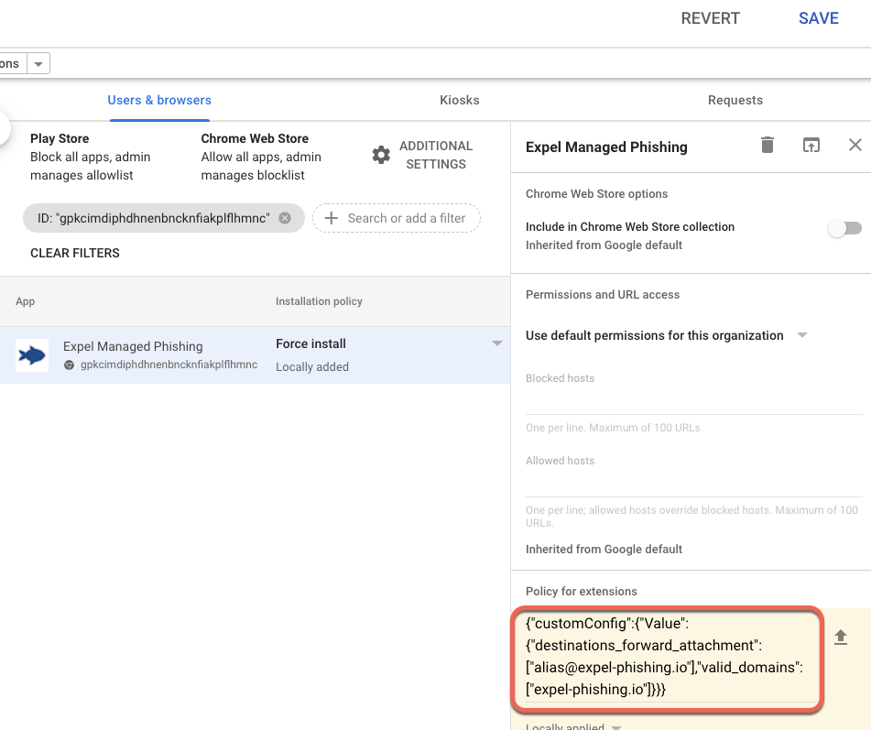Click the REVERT button
Image resolution: width=871 pixels, height=730 pixels.
point(710,18)
